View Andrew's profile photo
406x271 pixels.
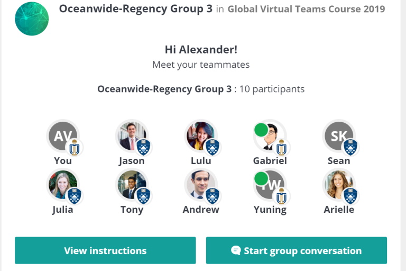(x=200, y=185)
